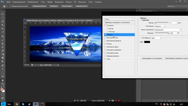Select the Smudge/Blur tool

(x=3, y=58)
